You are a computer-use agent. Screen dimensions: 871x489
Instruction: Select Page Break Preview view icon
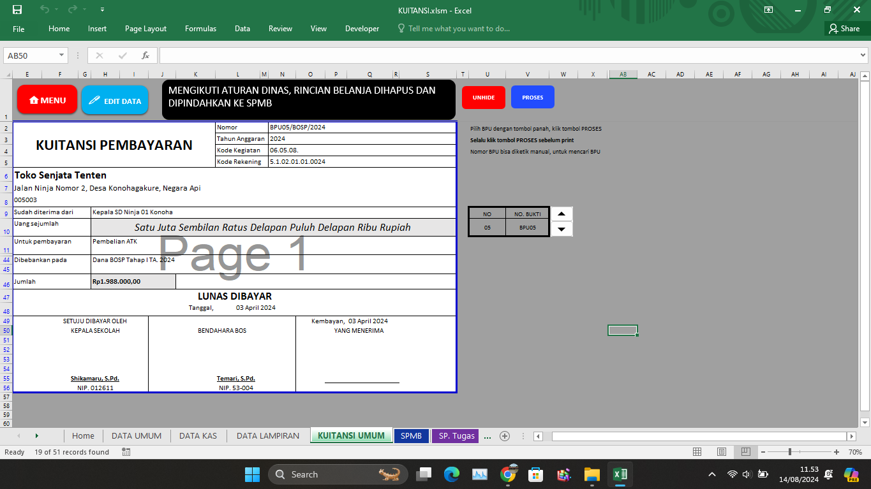pyautogui.click(x=745, y=452)
